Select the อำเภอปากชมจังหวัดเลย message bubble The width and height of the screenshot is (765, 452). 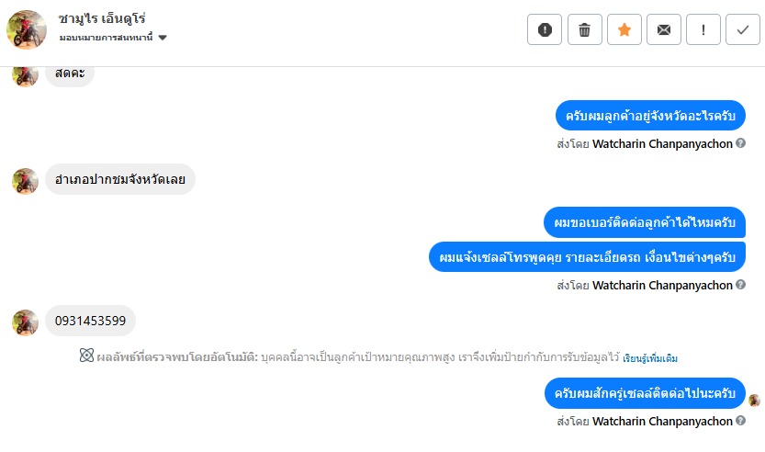click(120, 179)
